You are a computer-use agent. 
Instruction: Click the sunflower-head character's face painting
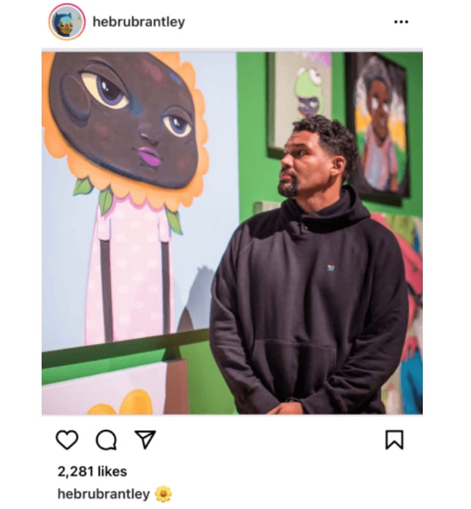[125, 120]
